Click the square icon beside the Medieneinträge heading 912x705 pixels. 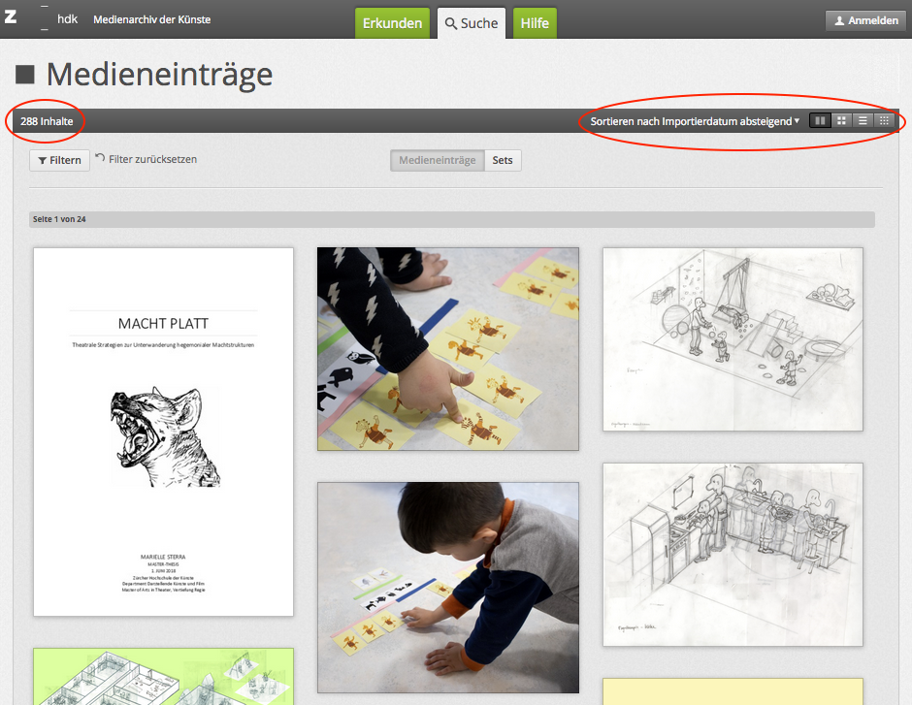point(25,75)
